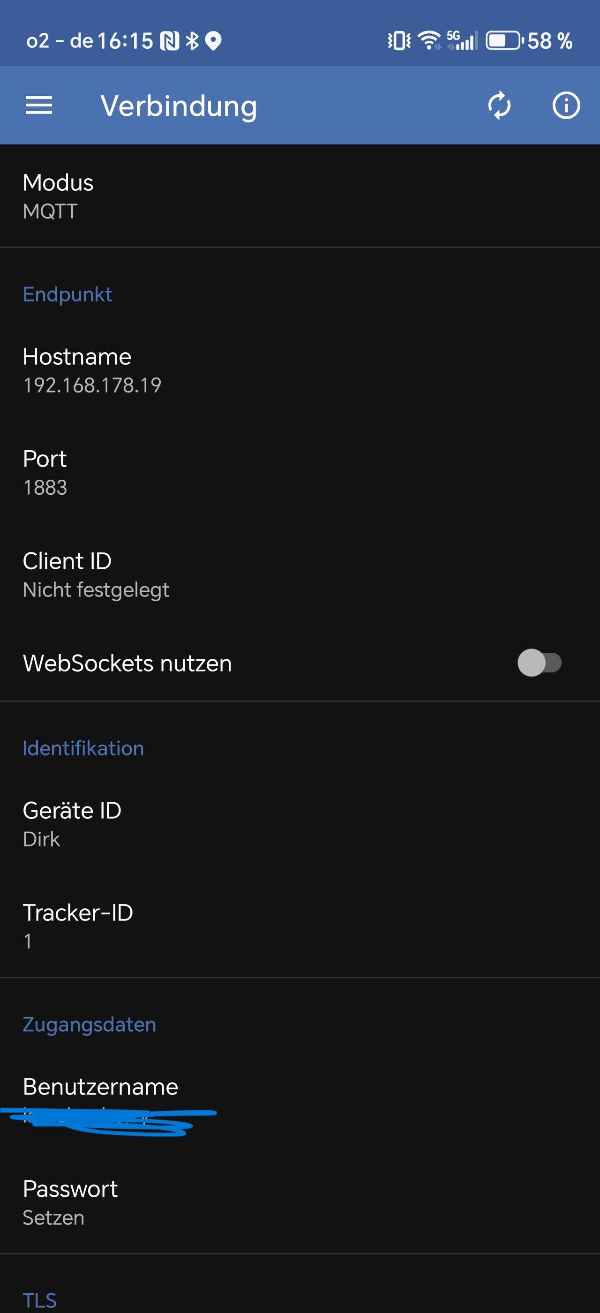
Task: Open the Tracker-ID setting
Action: point(300,926)
